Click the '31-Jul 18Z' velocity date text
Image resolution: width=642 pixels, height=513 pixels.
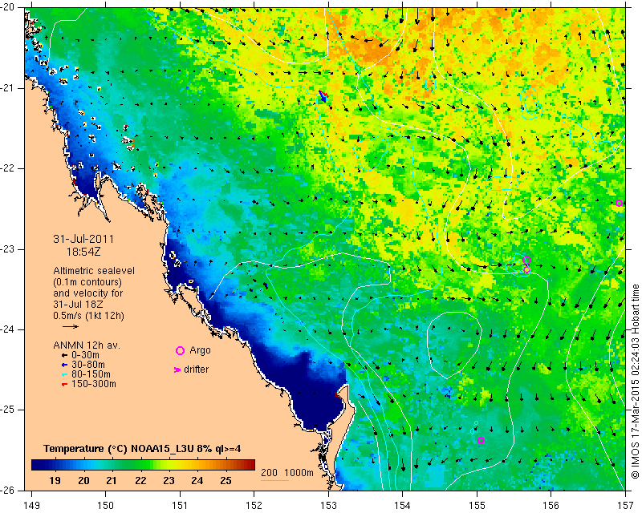point(78,305)
